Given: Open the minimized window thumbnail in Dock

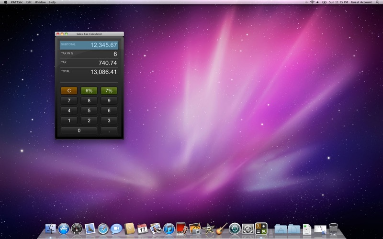Looking at the screenshot, I should click(x=320, y=229).
